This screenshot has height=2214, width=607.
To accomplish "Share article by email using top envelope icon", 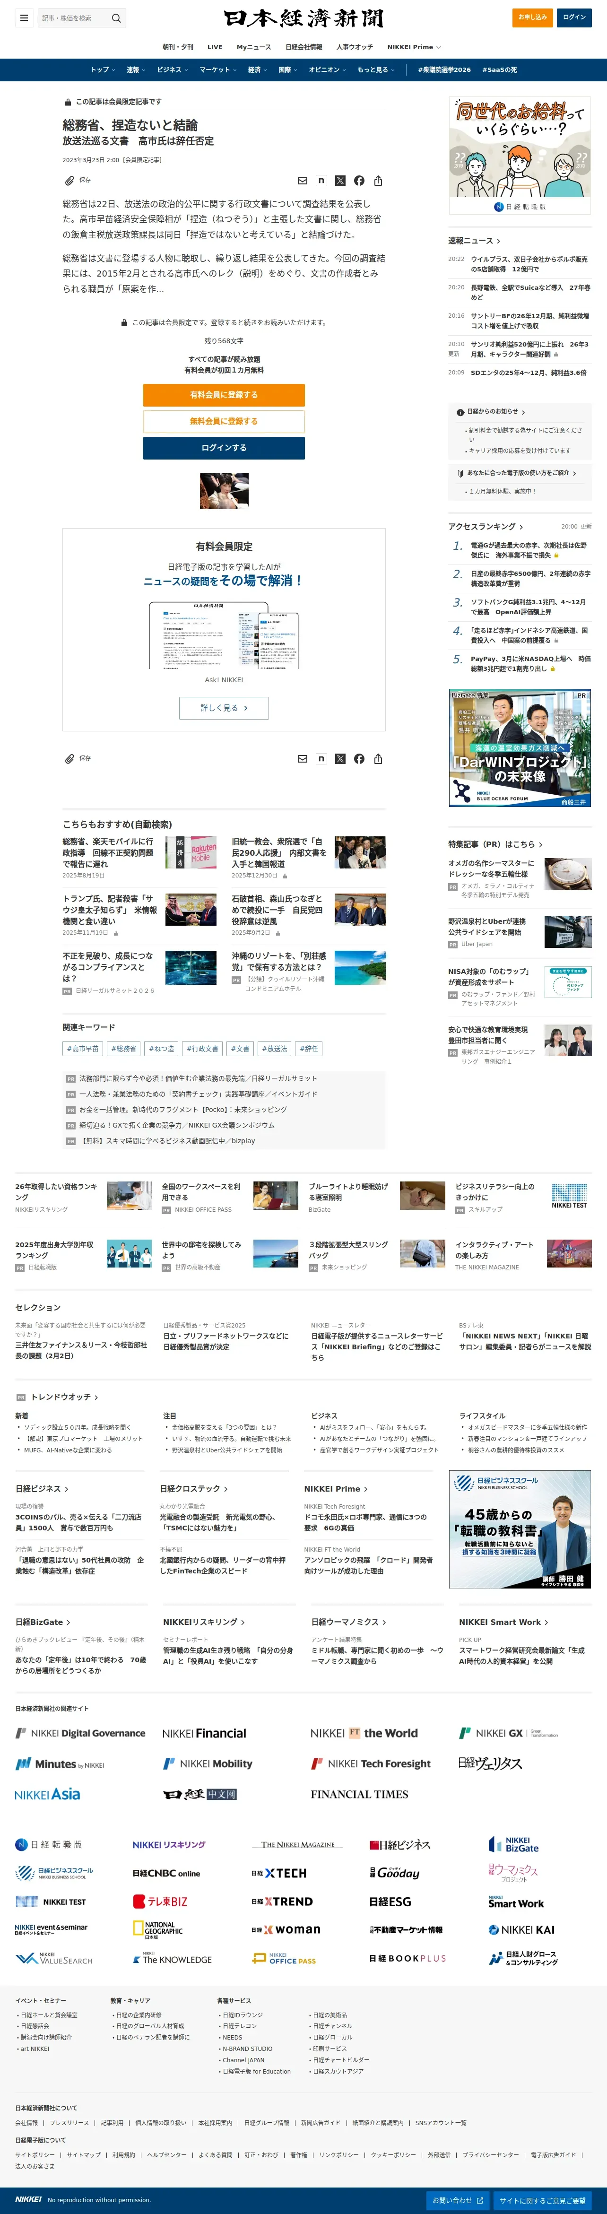I will (302, 181).
